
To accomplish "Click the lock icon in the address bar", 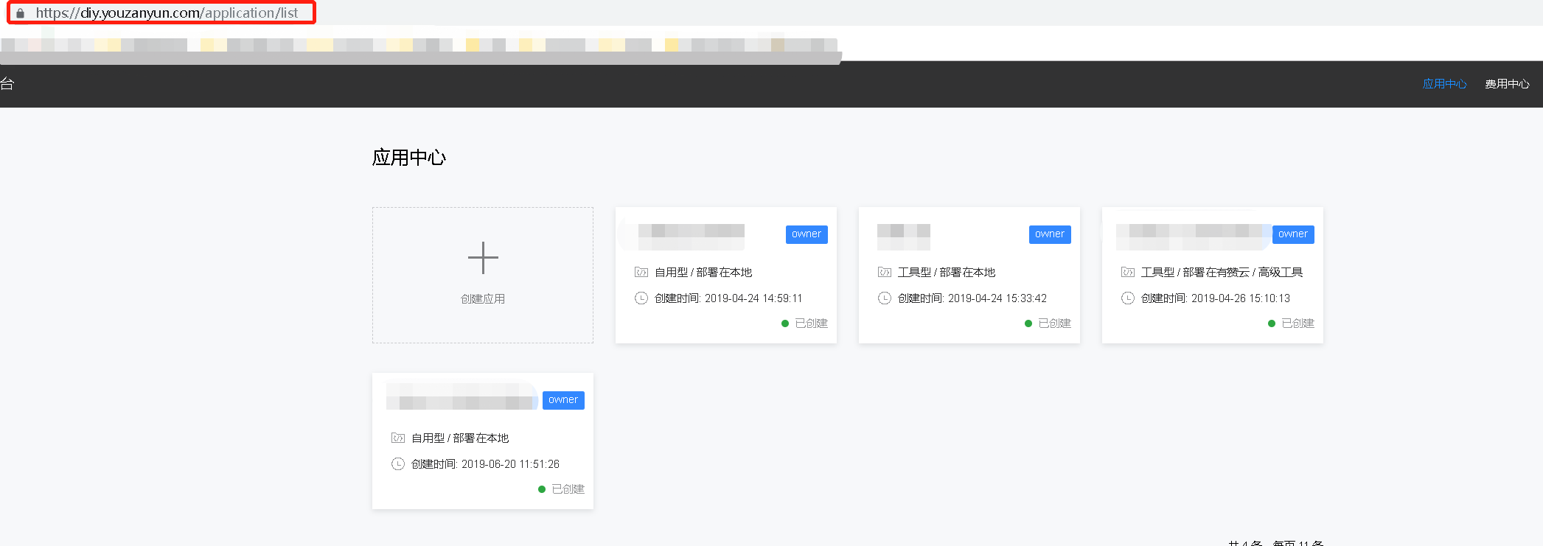I will 20,13.
